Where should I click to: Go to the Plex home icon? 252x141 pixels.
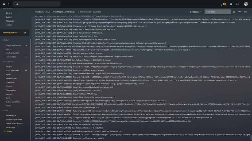pos(4,4)
